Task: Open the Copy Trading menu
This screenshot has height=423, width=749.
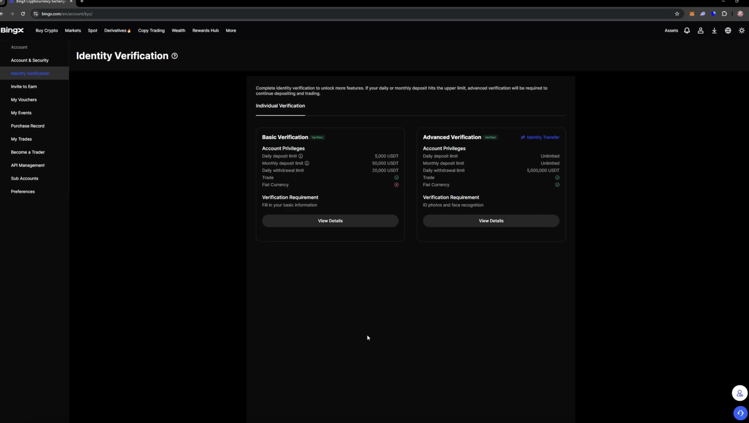Action: point(151,31)
